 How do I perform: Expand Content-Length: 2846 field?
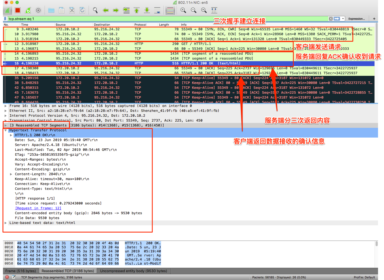coord(11,174)
